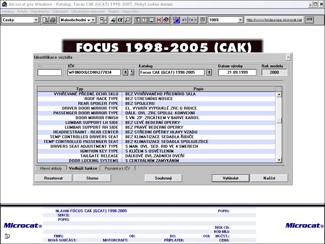This screenshot has width=325, height=244.
Task: Click the printer icon in toolbar
Action: [x=53, y=20]
